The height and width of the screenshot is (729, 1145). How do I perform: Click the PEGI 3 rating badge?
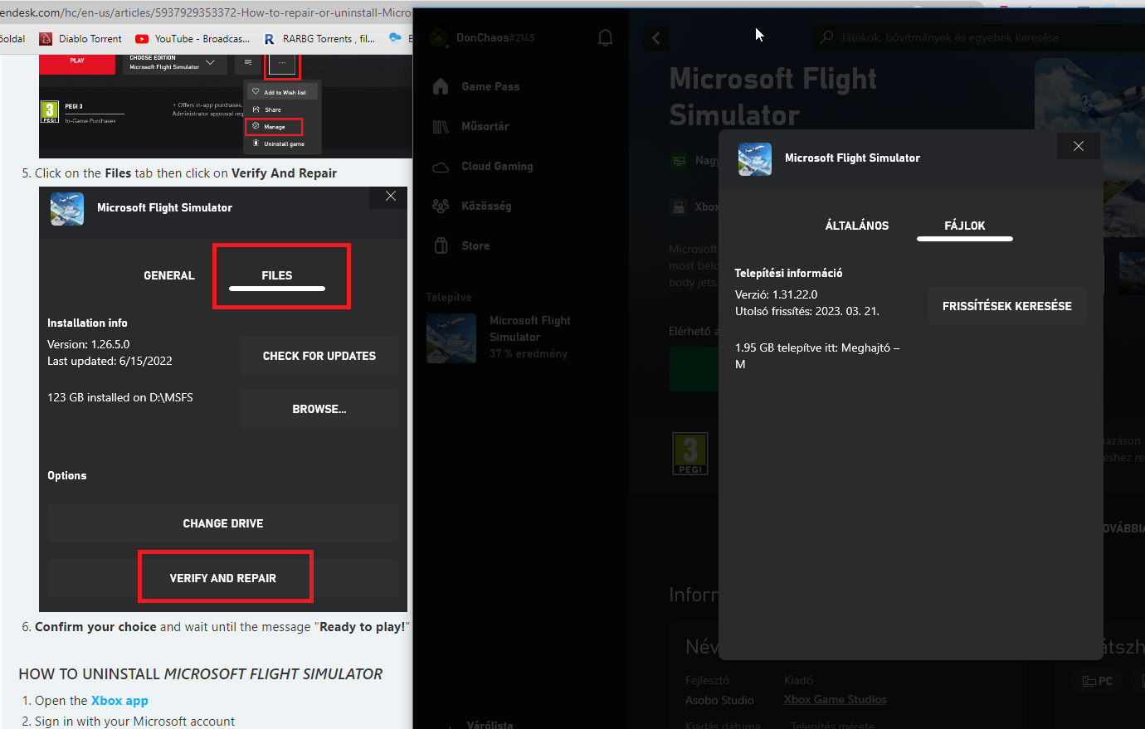coord(690,454)
